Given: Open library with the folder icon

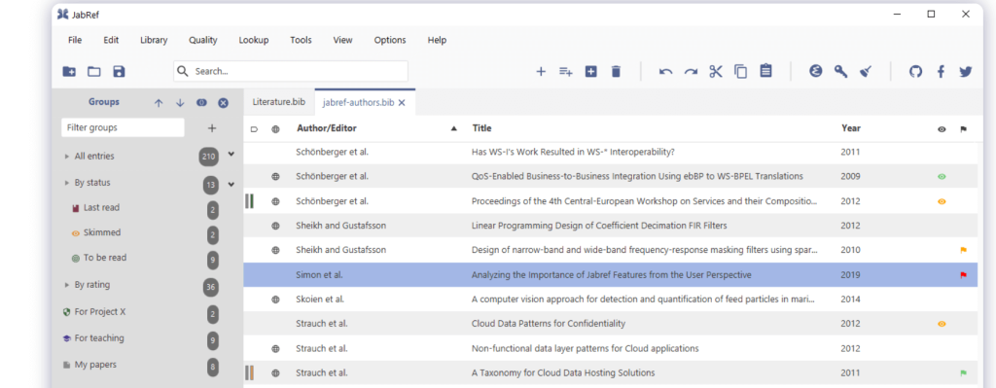Looking at the screenshot, I should 94,72.
